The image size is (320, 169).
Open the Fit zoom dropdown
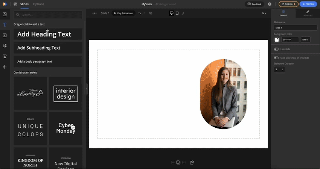point(264,13)
